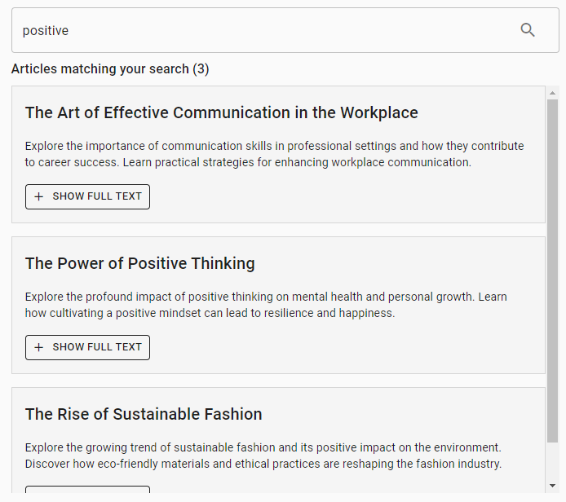566x502 pixels.
Task: Focus the search field containing "positive"
Action: pyautogui.click(x=261, y=30)
